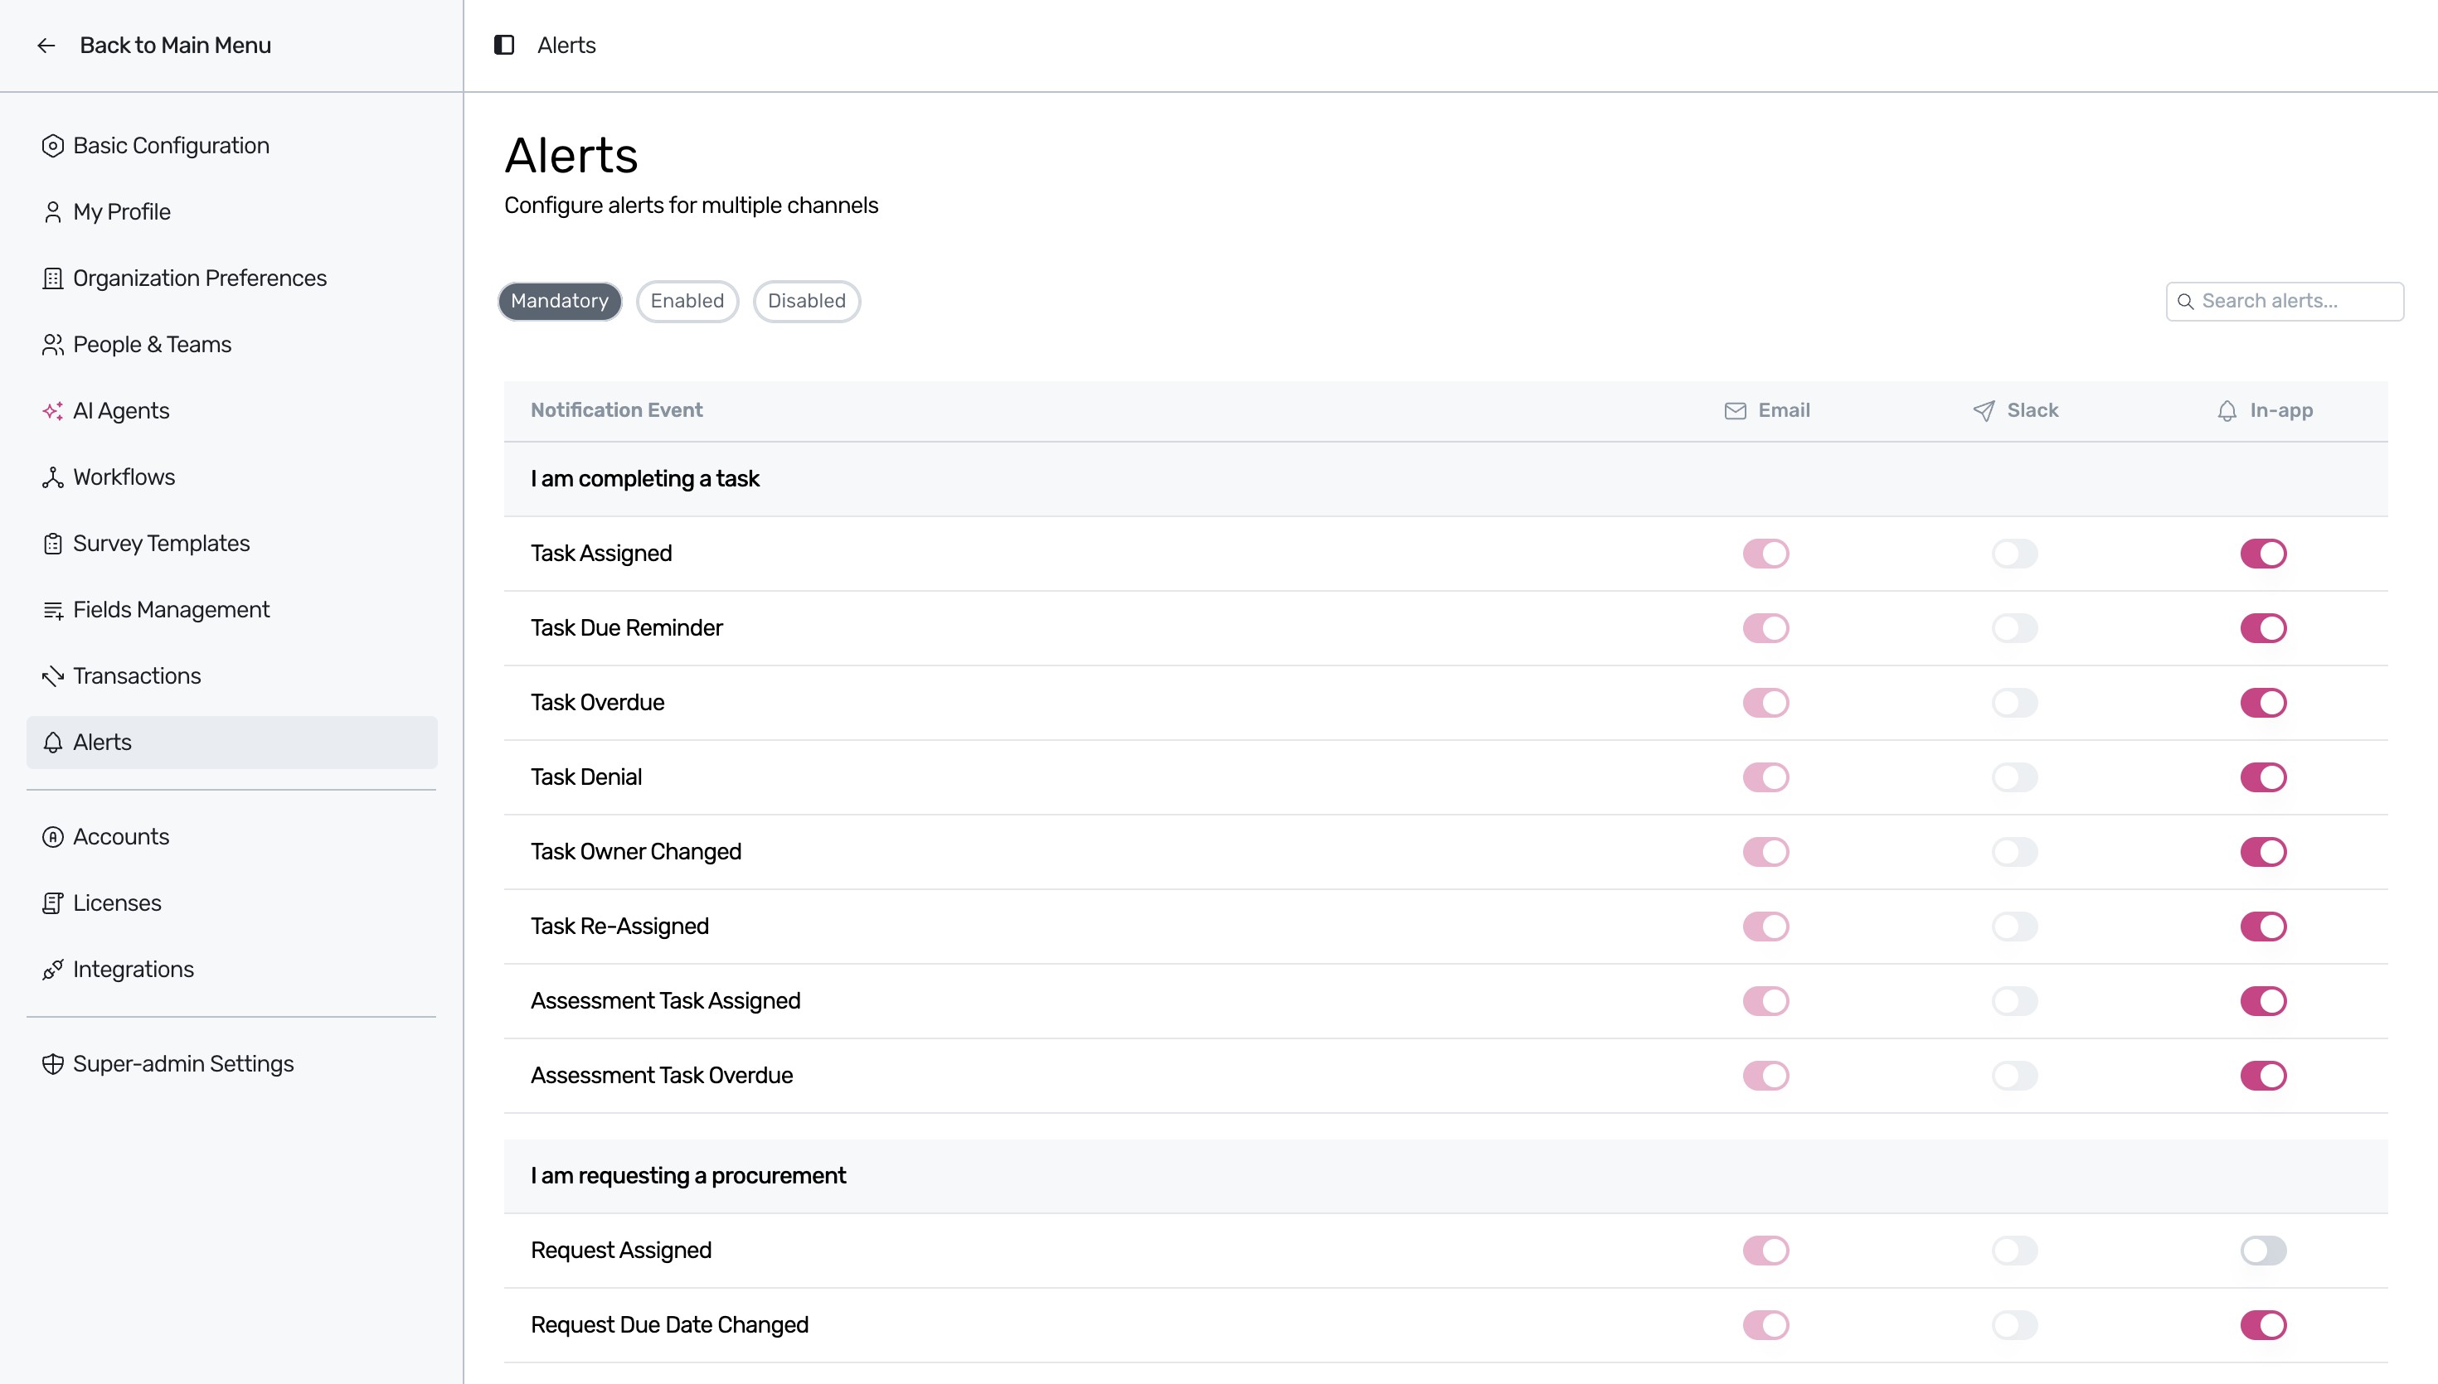
Task: Open Fields Management
Action: 232,610
